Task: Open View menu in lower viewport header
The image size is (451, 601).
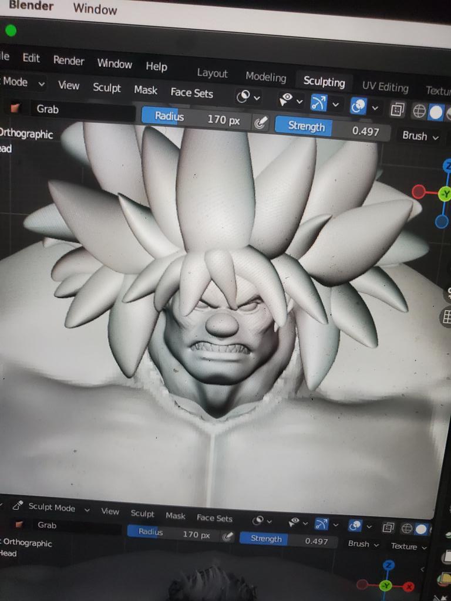Action: coord(110,511)
